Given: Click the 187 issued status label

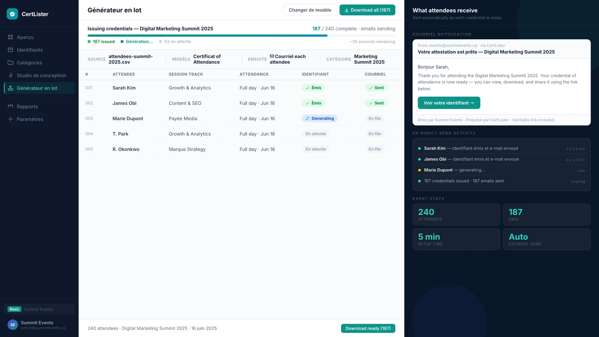Looking at the screenshot, I should coord(101,42).
